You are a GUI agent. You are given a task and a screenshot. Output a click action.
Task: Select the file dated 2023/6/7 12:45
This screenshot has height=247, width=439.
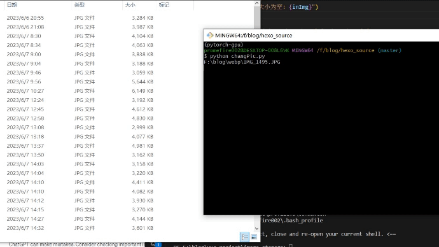point(25,109)
